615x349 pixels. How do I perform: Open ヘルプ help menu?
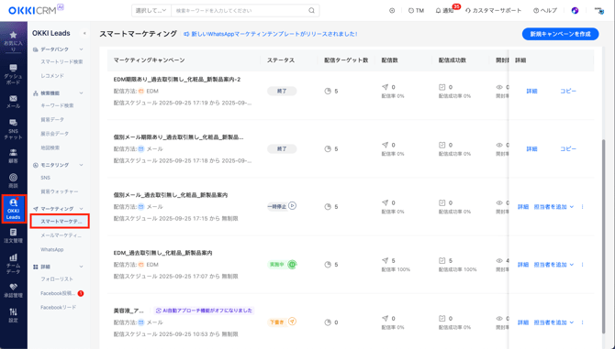click(x=545, y=11)
